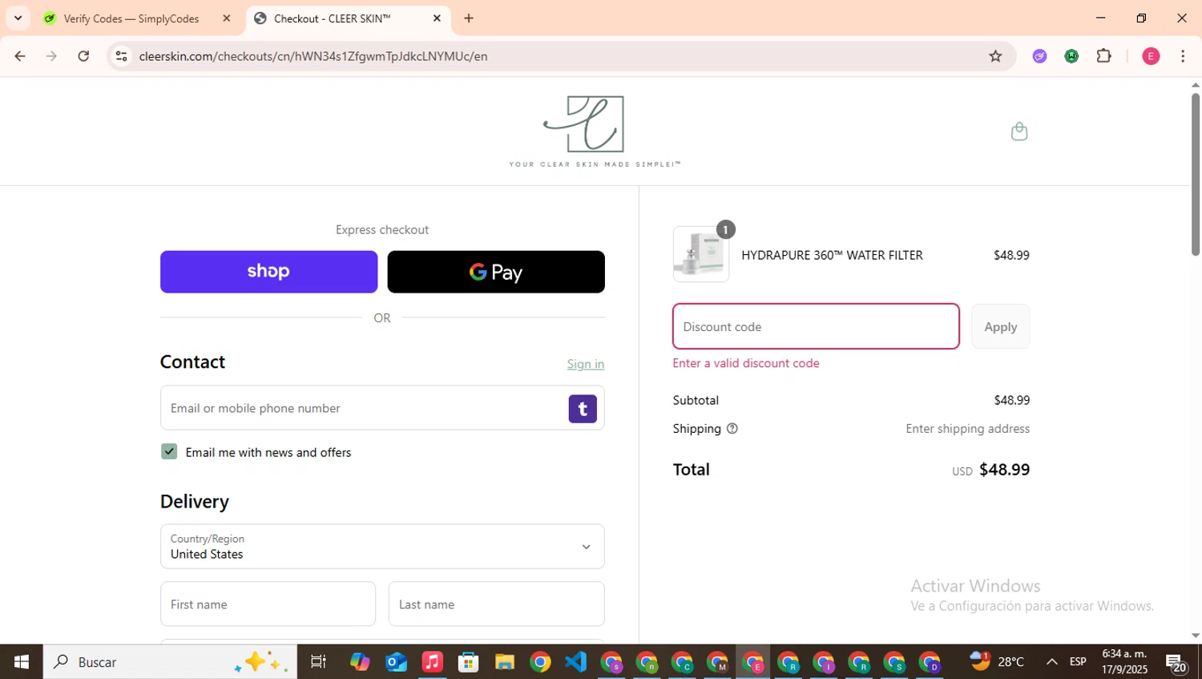
Task: Click the address bar URL
Action: tap(313, 56)
